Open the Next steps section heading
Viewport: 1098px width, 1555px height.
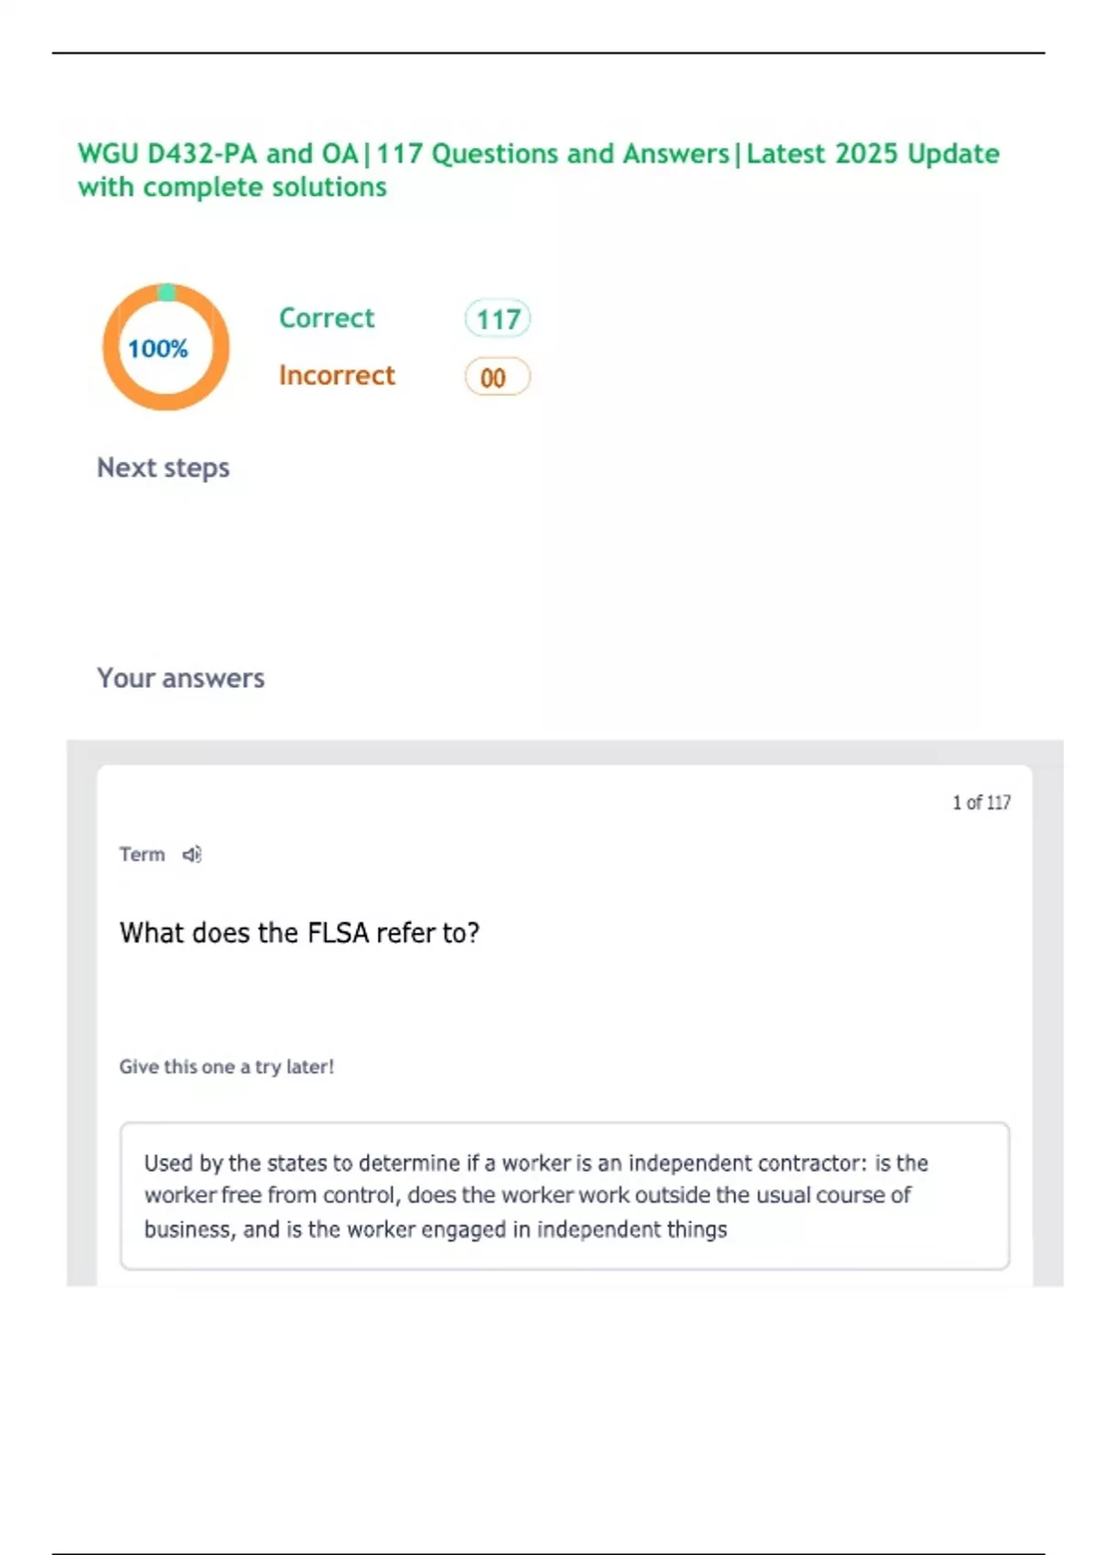(x=163, y=467)
